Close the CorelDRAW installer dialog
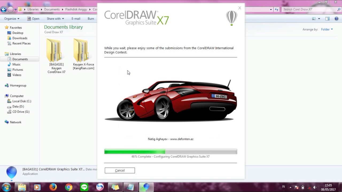Viewport: 342px width, 192px height. pyautogui.click(x=240, y=8)
